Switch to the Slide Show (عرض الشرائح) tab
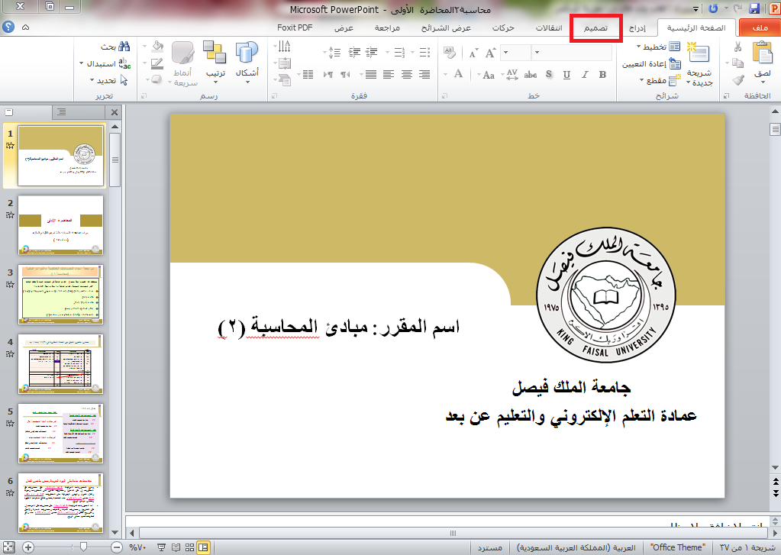Image resolution: width=781 pixels, height=555 pixels. [446, 28]
